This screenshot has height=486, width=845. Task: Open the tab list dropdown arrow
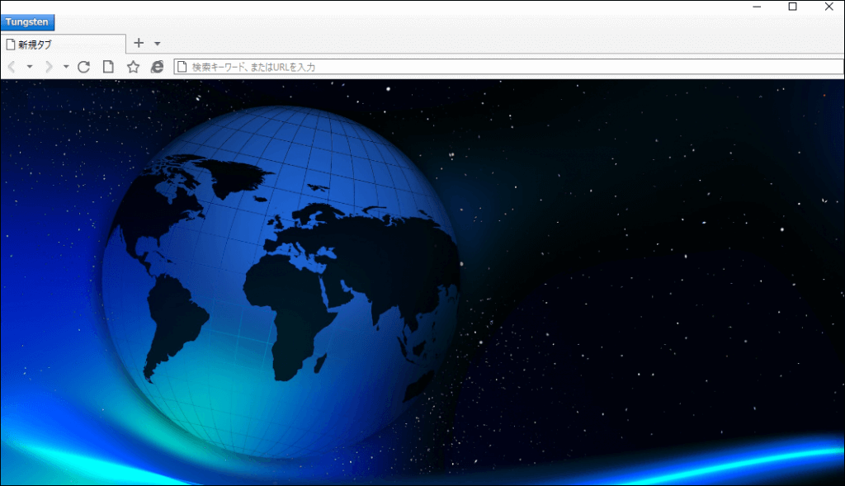point(158,44)
